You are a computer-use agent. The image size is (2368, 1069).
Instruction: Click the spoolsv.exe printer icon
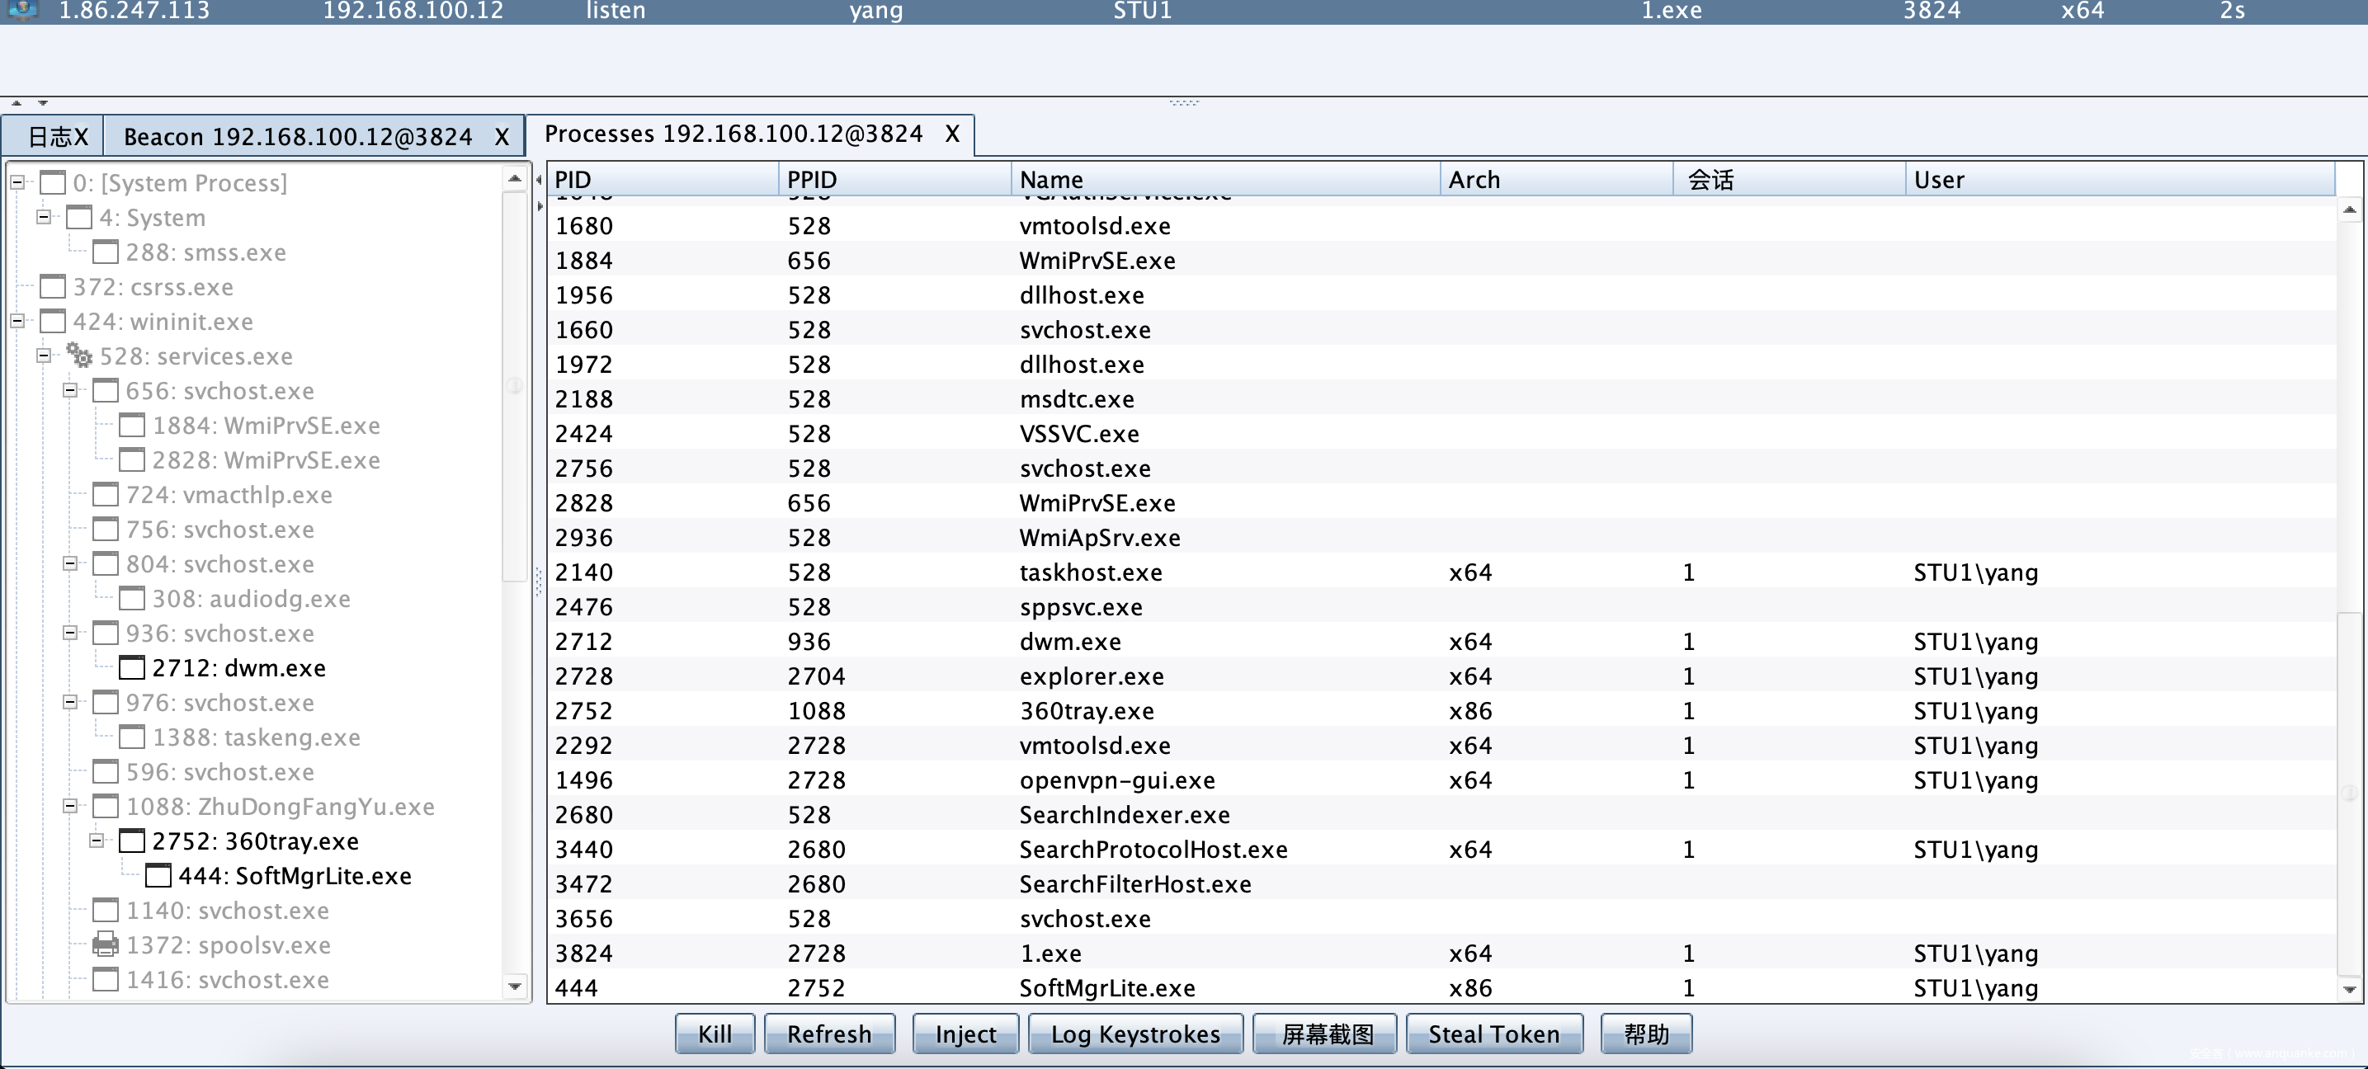[106, 945]
